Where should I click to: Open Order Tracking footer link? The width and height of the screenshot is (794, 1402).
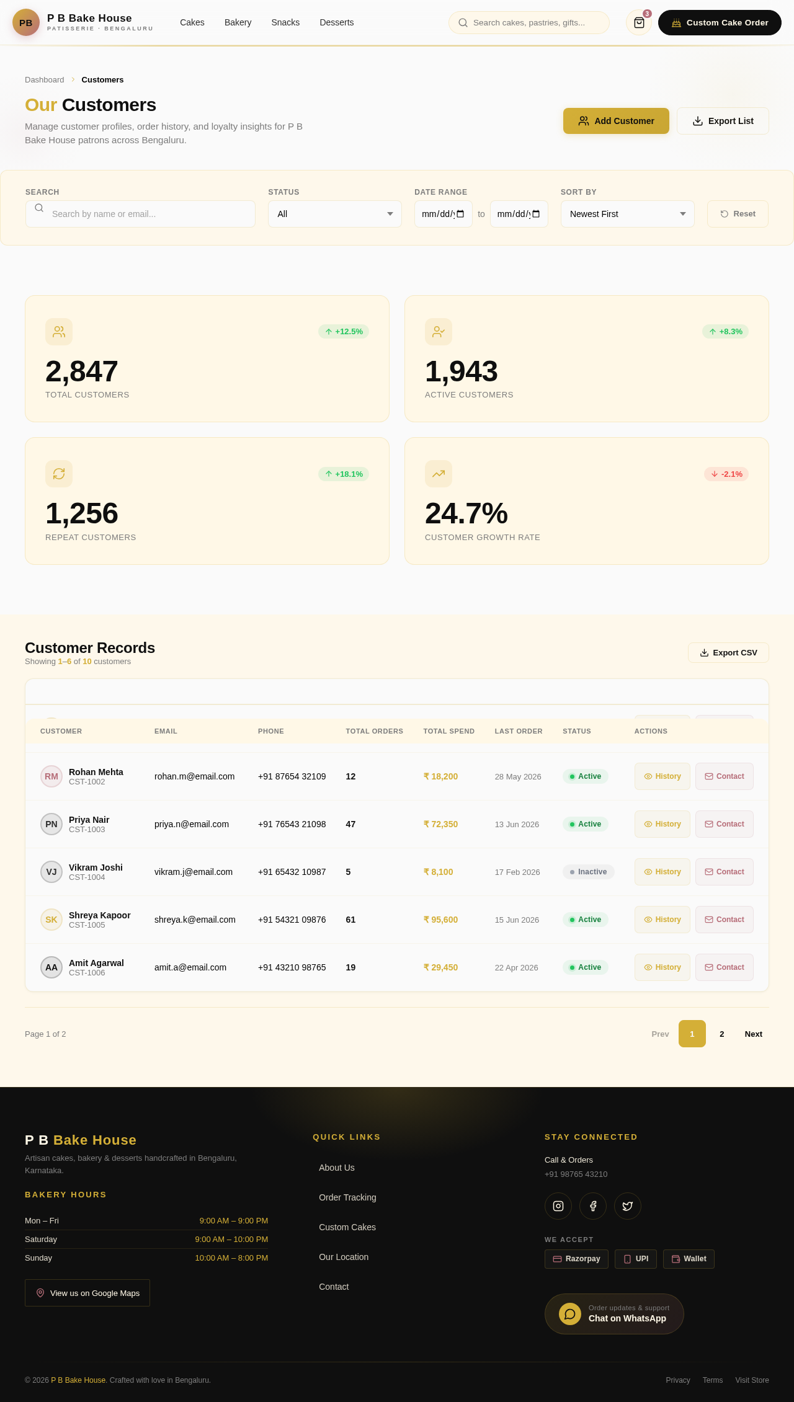(347, 1197)
